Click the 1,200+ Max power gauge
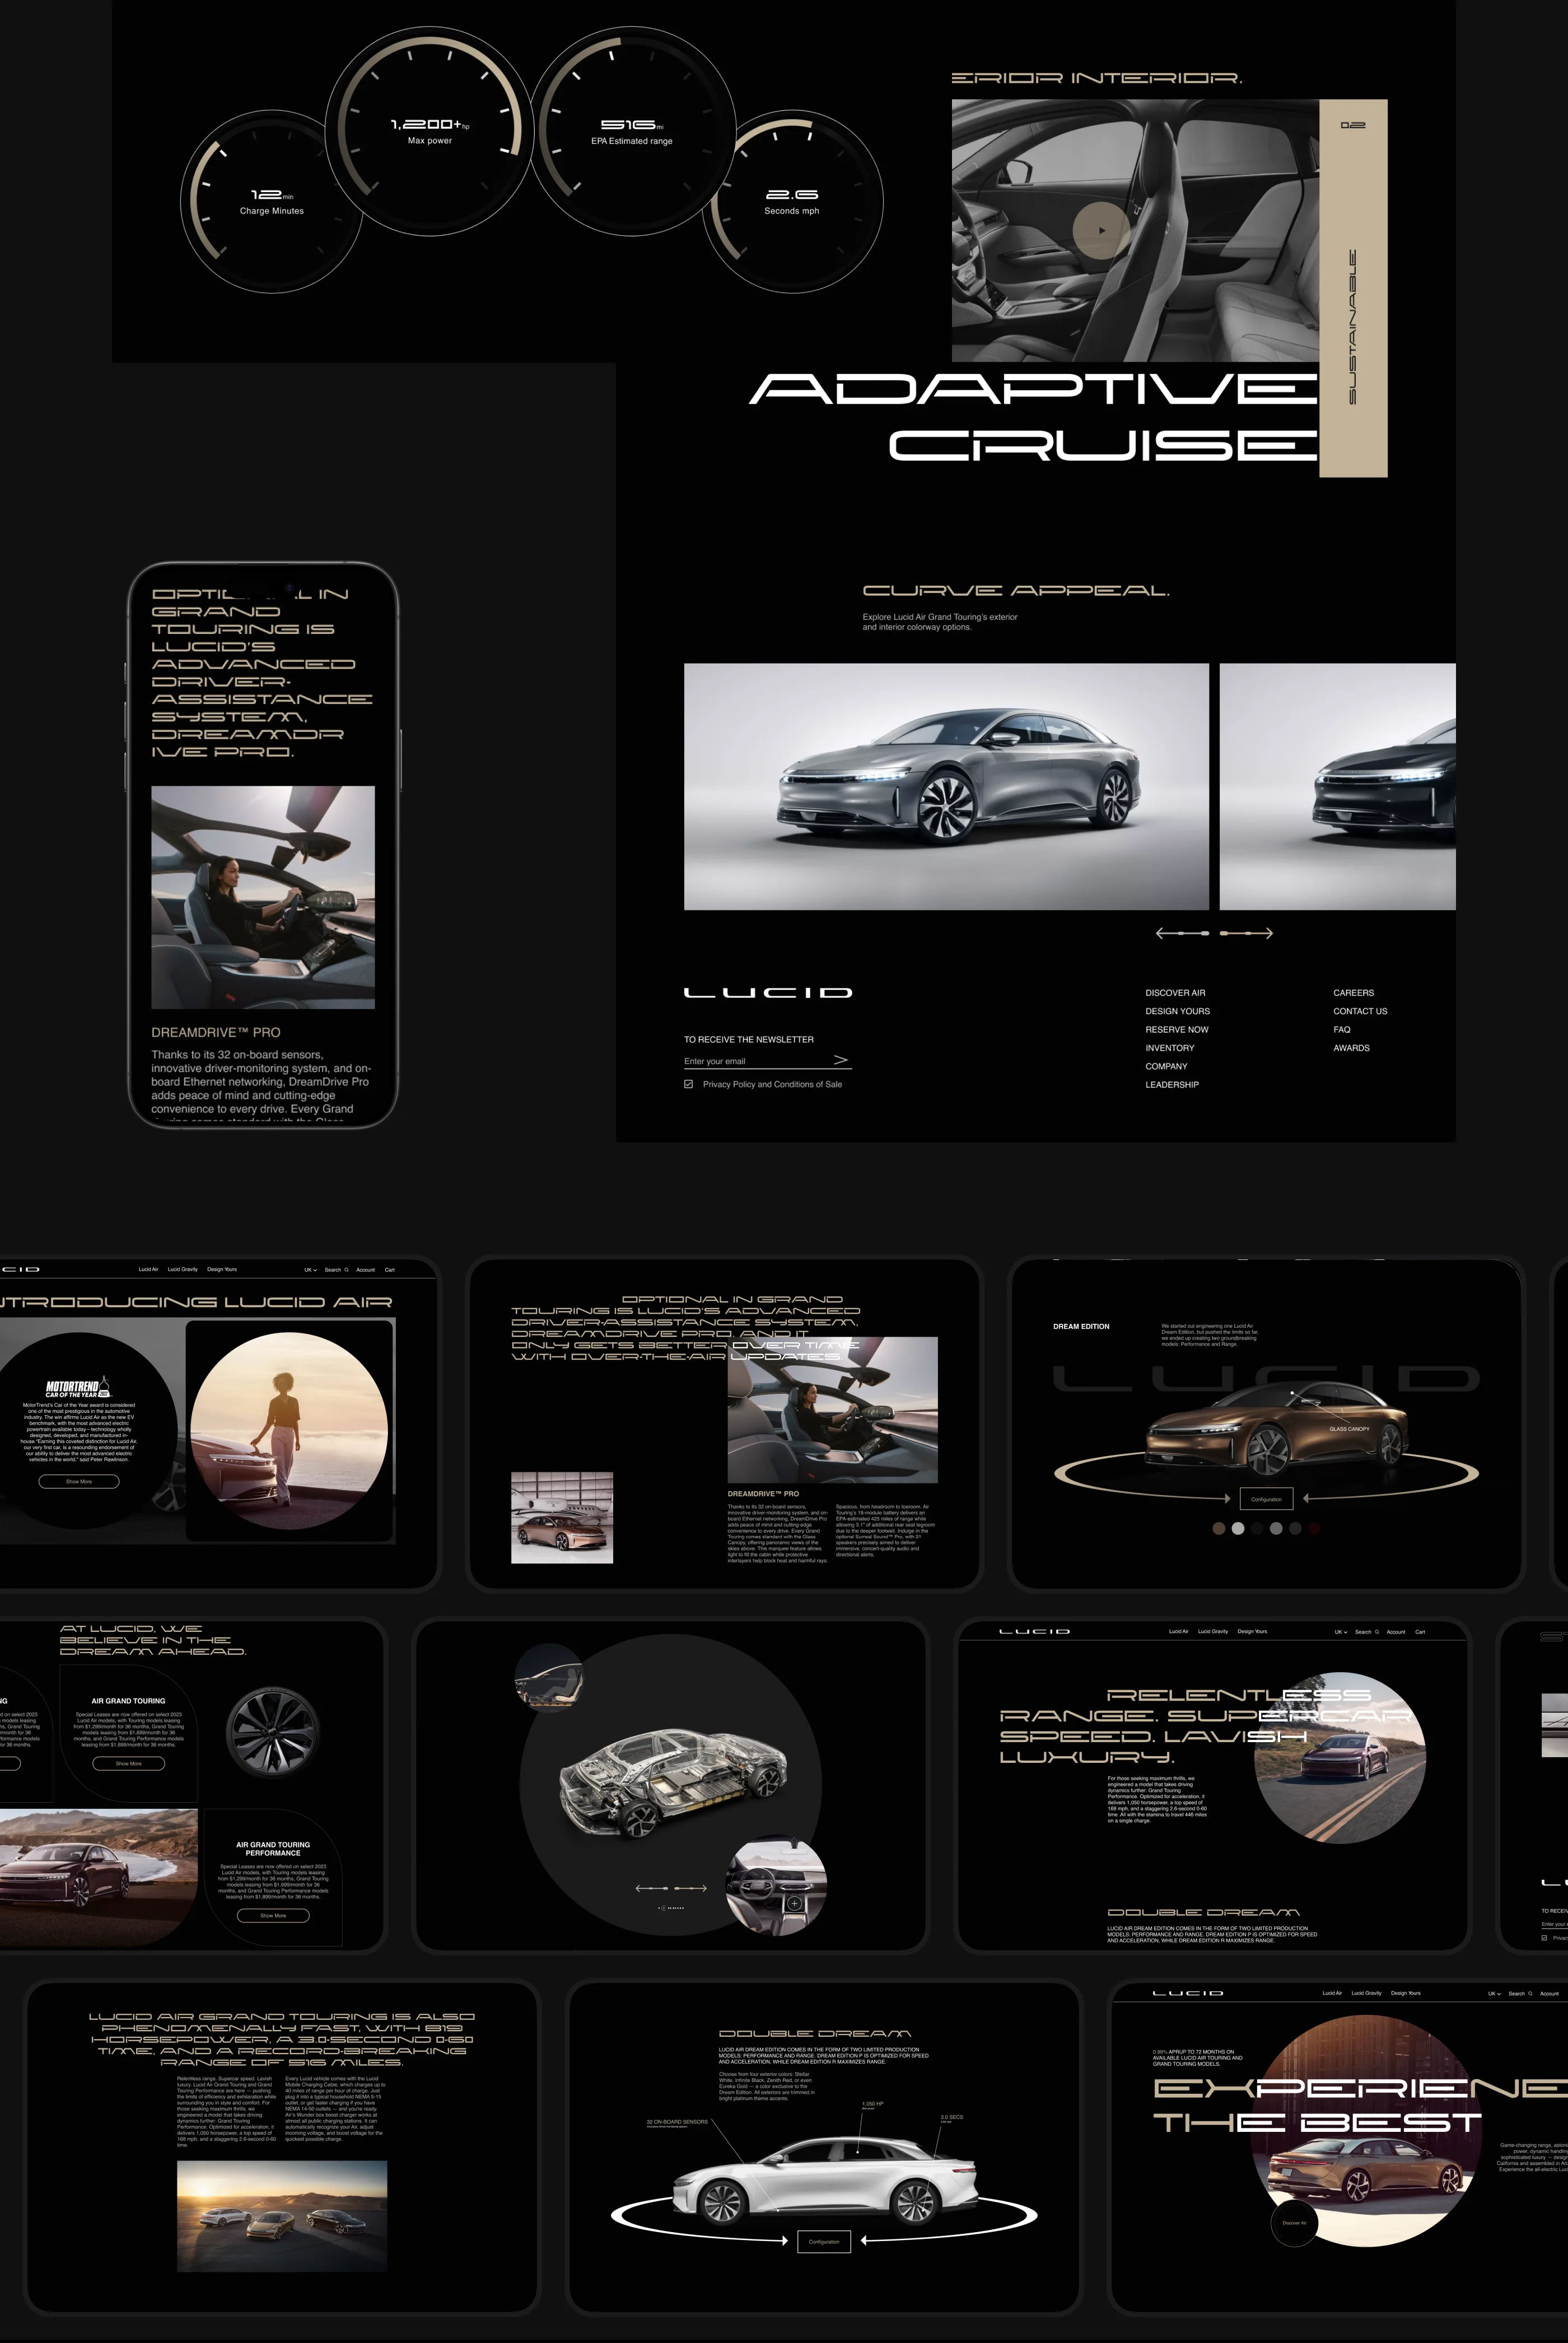 click(x=430, y=130)
